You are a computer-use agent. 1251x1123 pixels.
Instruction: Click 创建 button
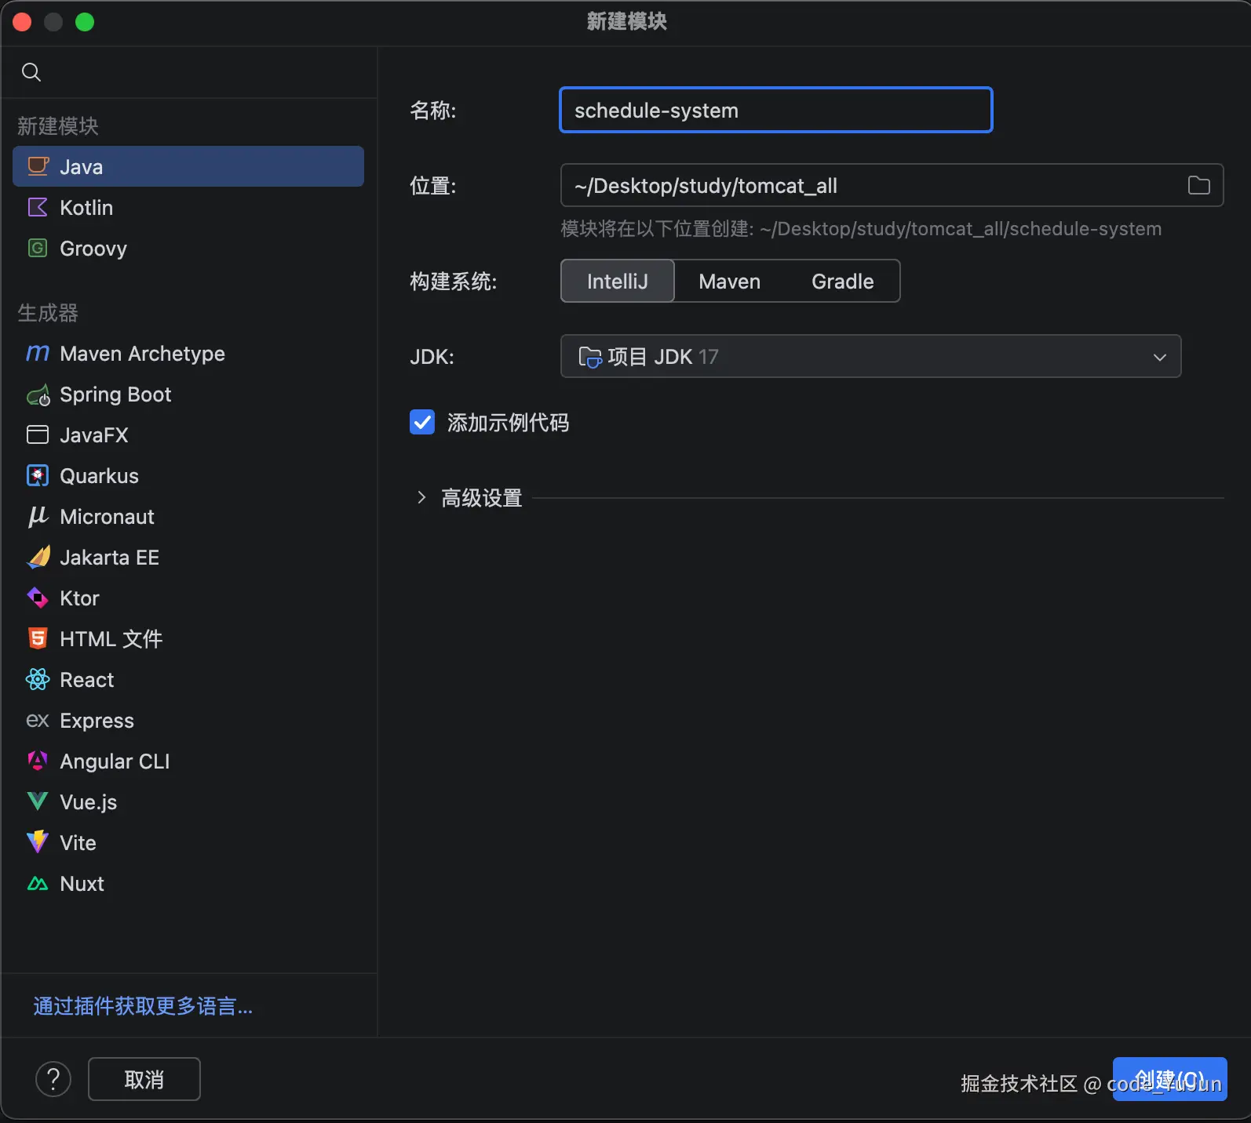[1169, 1079]
